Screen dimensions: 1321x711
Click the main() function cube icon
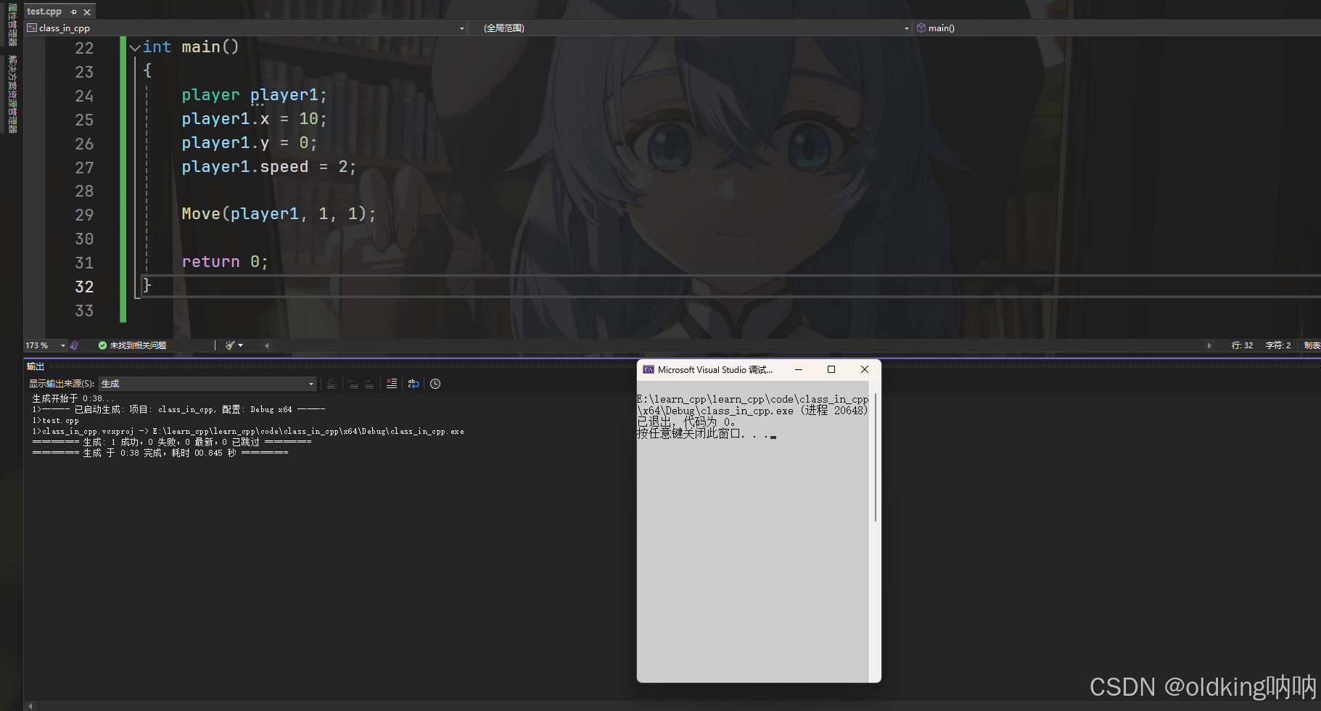click(x=921, y=28)
